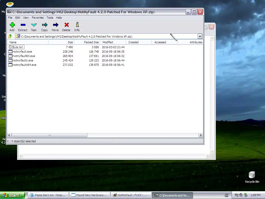The width and height of the screenshot is (265, 199).
Task: Switch to Pasta Alert.txt Notepad taskbar button
Action: pos(48,195)
